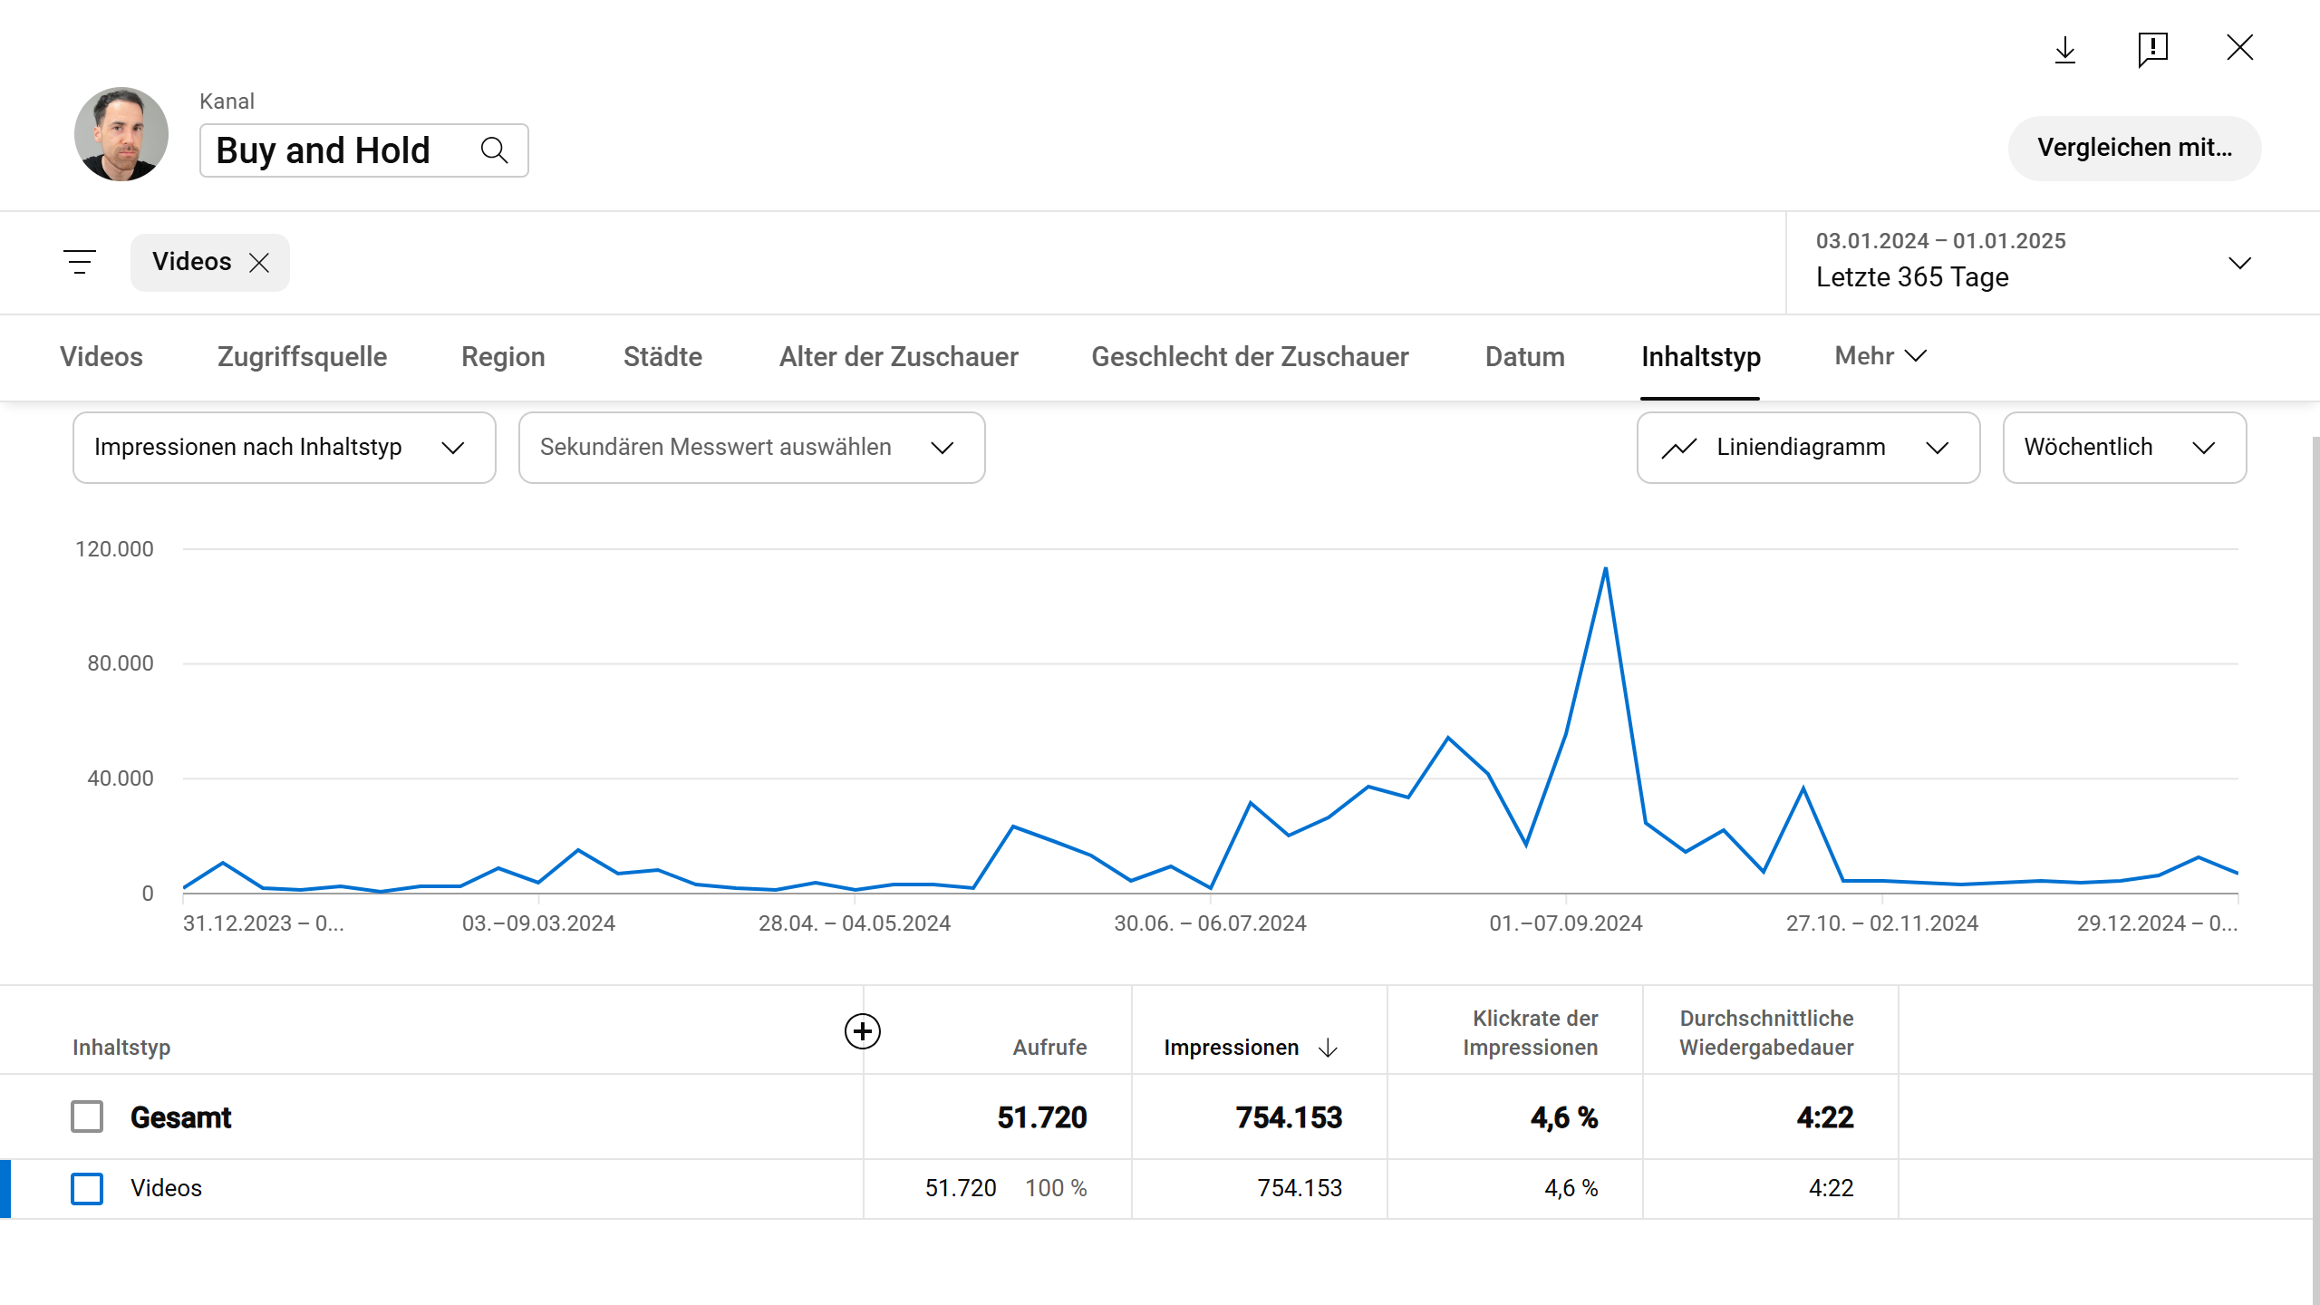2320x1305 pixels.
Task: Open the Liniendiagramm chart type dropdown
Action: coord(1807,448)
